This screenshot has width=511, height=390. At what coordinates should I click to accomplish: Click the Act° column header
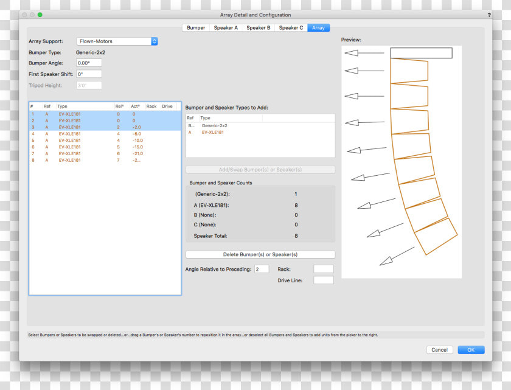coord(136,106)
